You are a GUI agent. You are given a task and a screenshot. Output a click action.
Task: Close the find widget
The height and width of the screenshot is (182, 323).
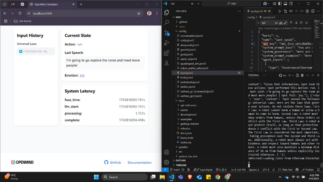pos(307,23)
